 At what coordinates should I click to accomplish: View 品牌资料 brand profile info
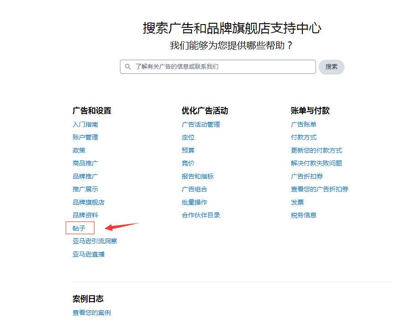86,215
